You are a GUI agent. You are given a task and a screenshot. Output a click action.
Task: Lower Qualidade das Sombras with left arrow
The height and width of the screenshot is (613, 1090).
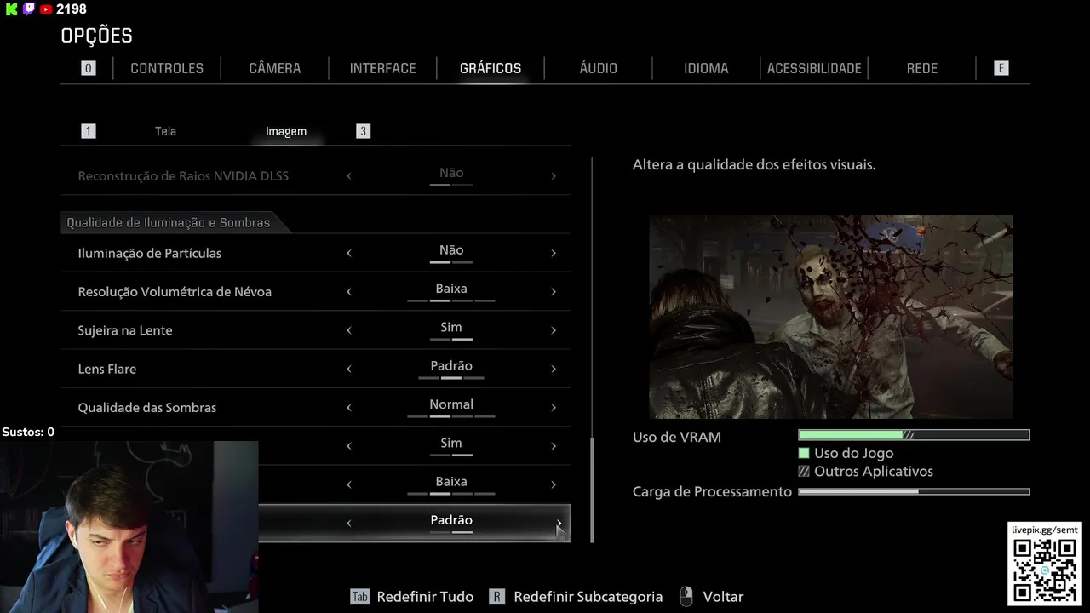[349, 407]
